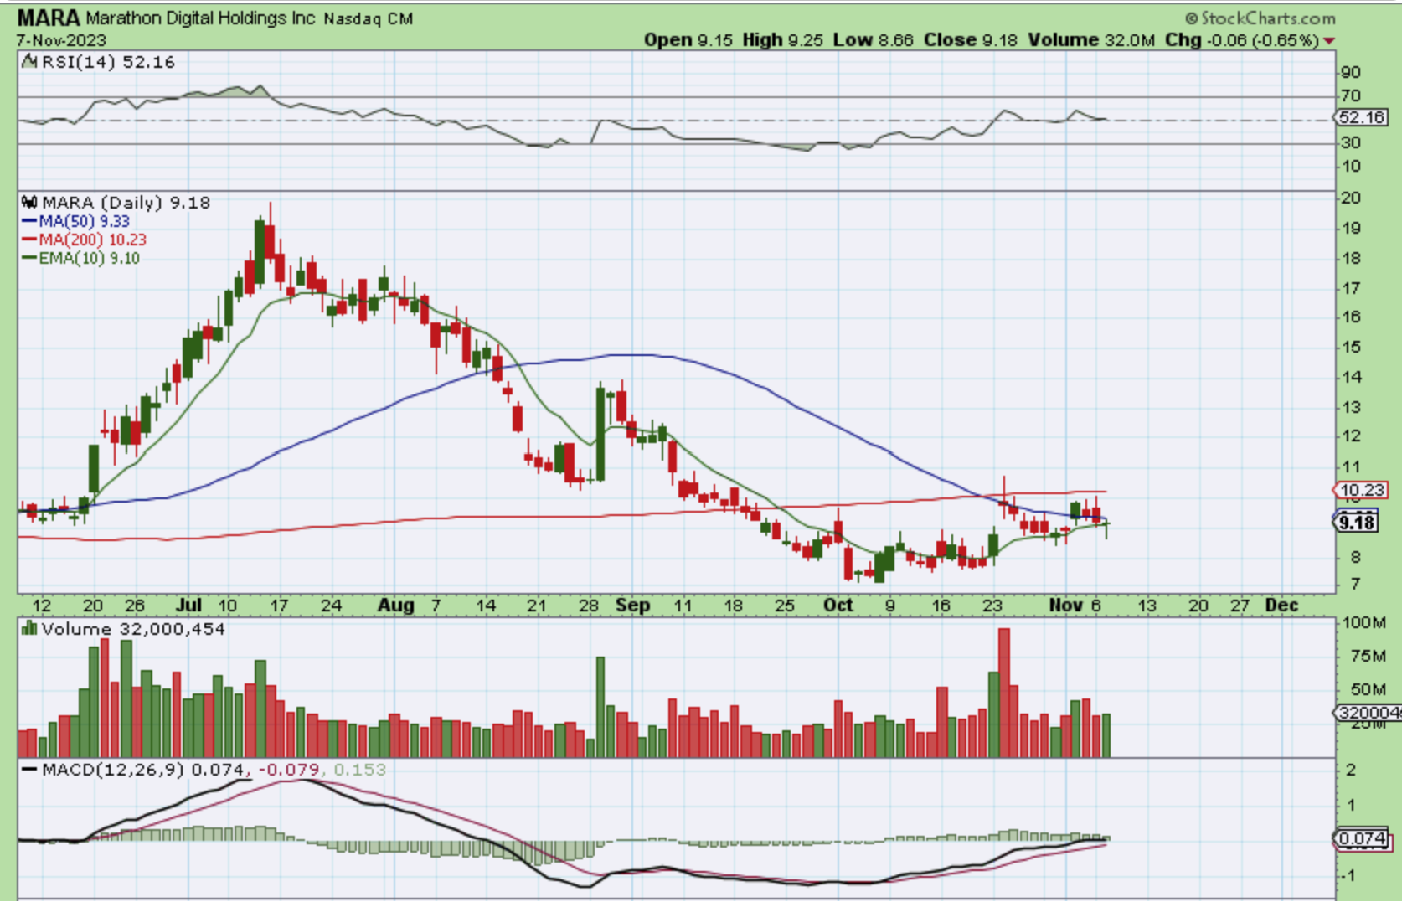Click the black MACD line legend marker
The image size is (1402, 902).
click(x=30, y=770)
